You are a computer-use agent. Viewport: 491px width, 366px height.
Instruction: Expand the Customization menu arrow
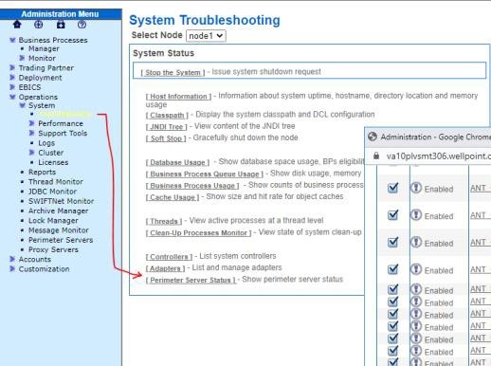[12, 269]
